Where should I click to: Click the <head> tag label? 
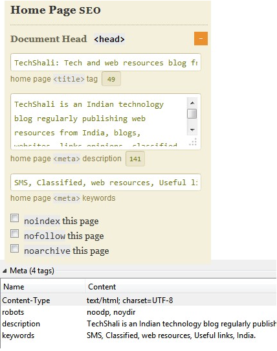point(109,39)
